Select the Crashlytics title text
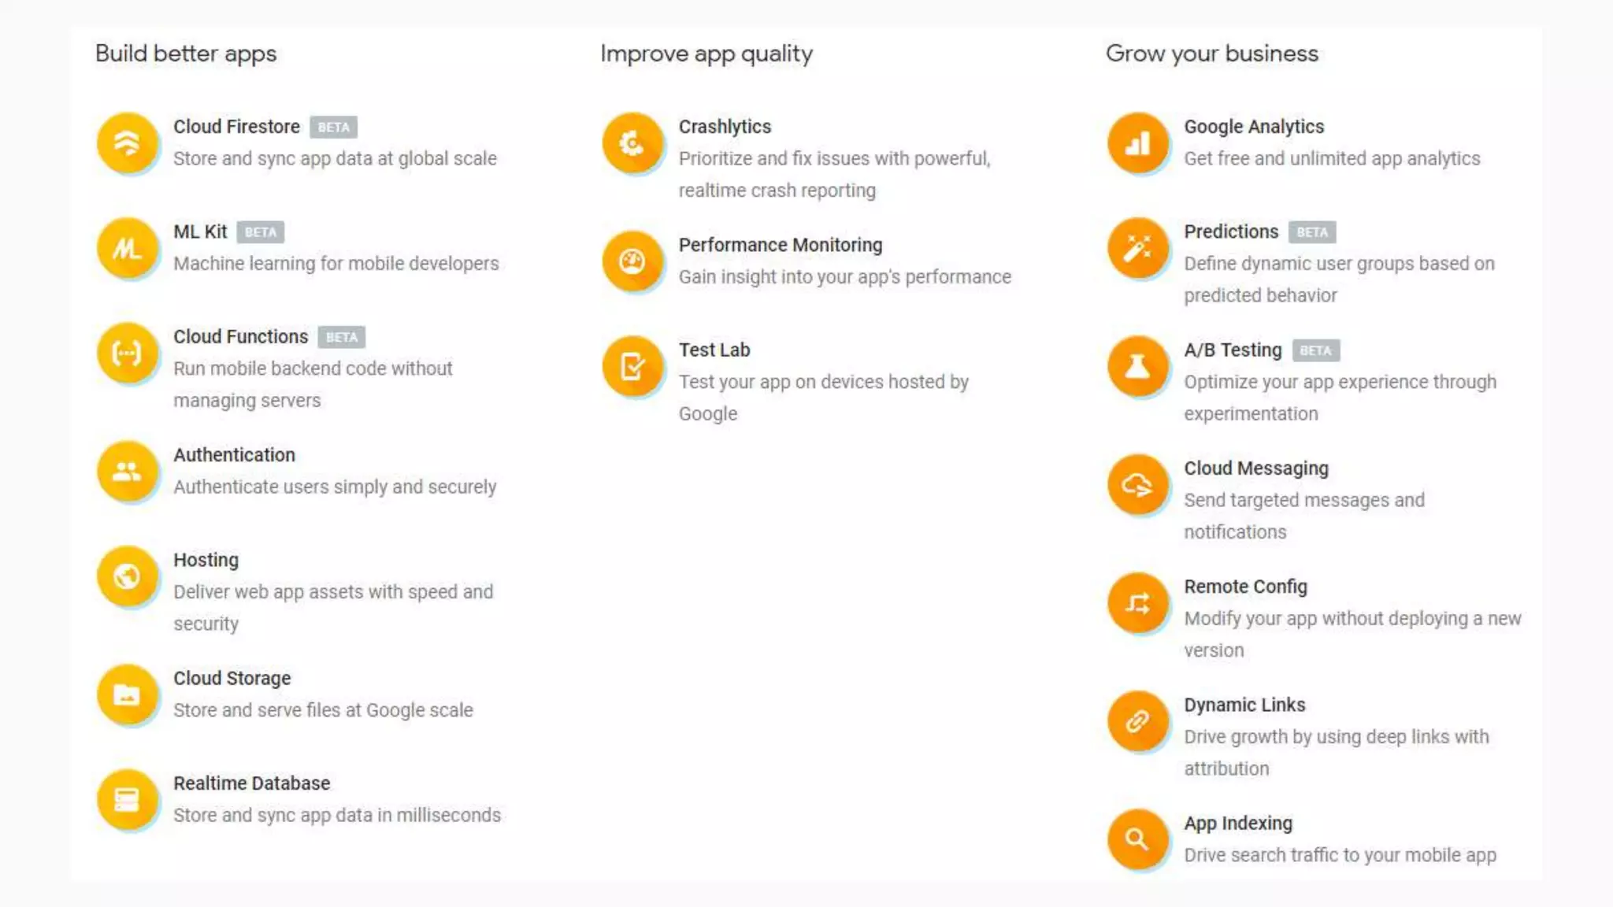 coord(725,127)
